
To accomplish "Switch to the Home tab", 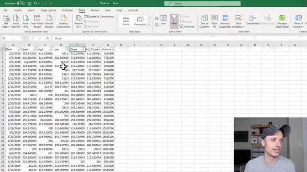I will coord(18,11).
